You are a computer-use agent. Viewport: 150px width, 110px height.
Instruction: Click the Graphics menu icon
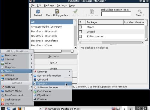[x=3, y=67]
